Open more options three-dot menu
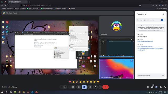 click(100, 87)
